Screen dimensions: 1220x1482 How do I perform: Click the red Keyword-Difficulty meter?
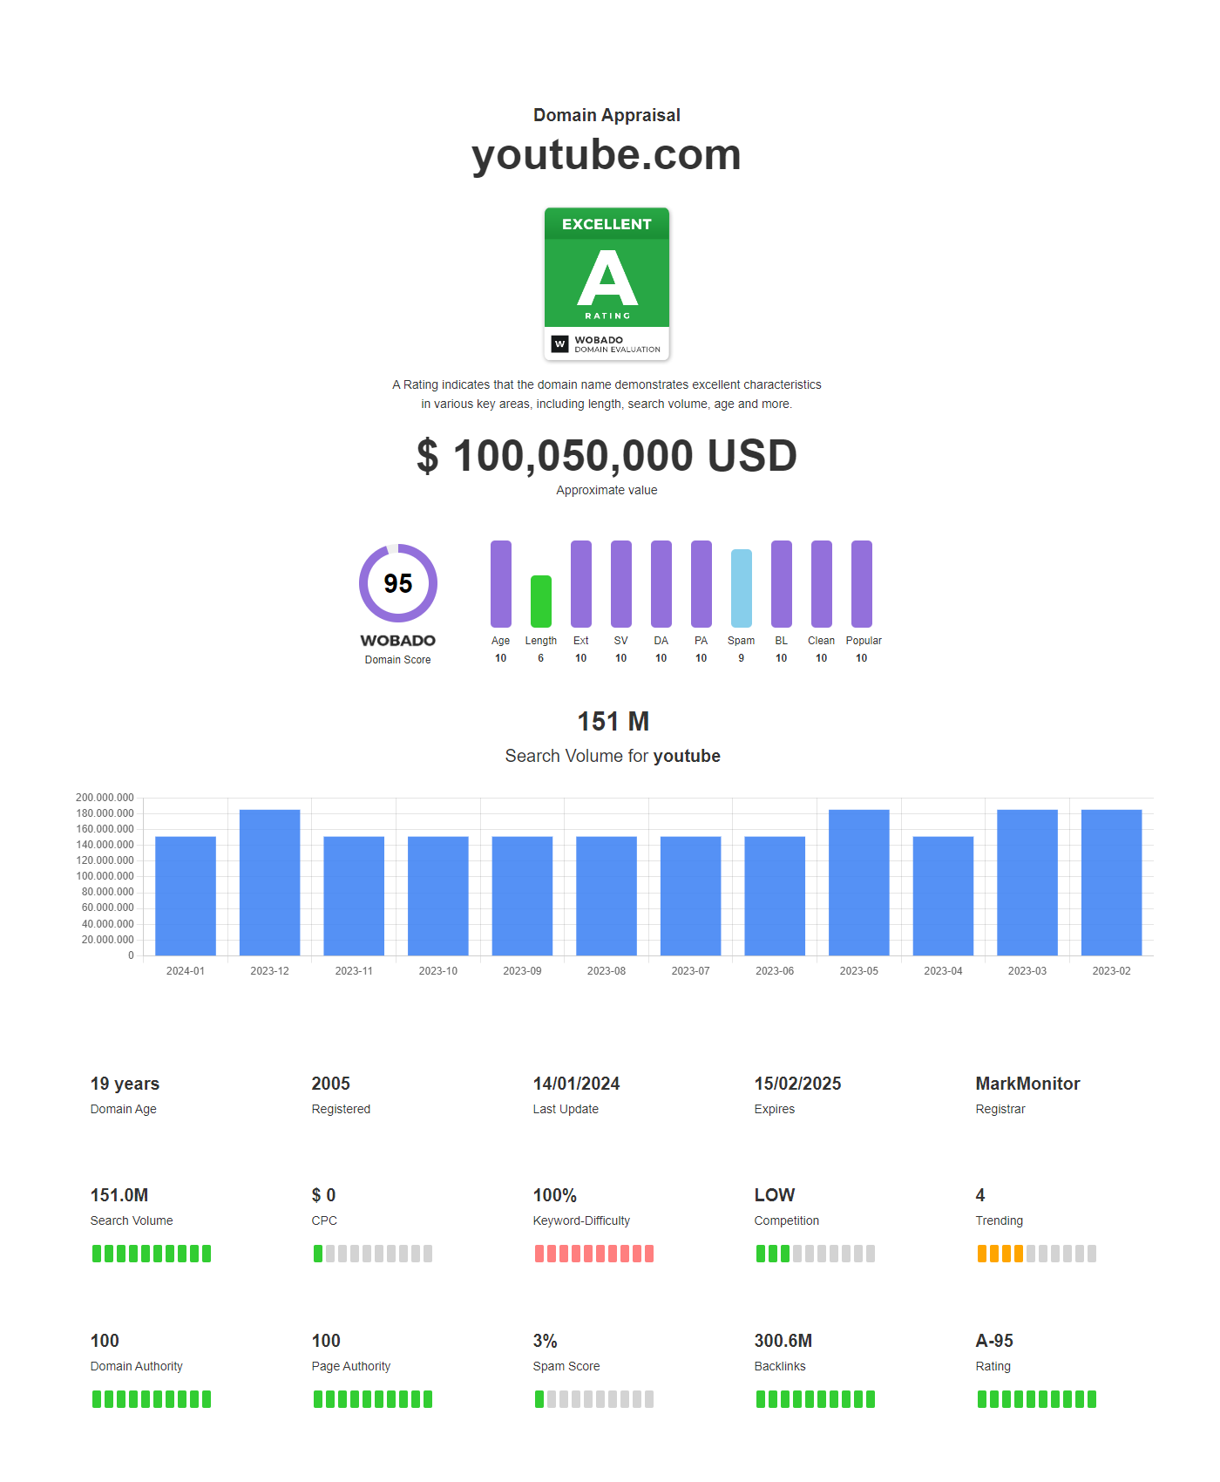[594, 1254]
